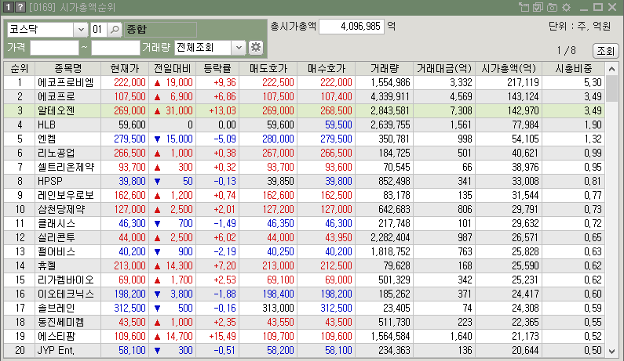
Task: Click the pin window icon in title bar
Action: click(x=524, y=7)
